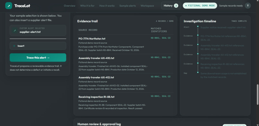Click the TraceLot brand name
Screen dimensions: 259x126
tap(22, 6)
